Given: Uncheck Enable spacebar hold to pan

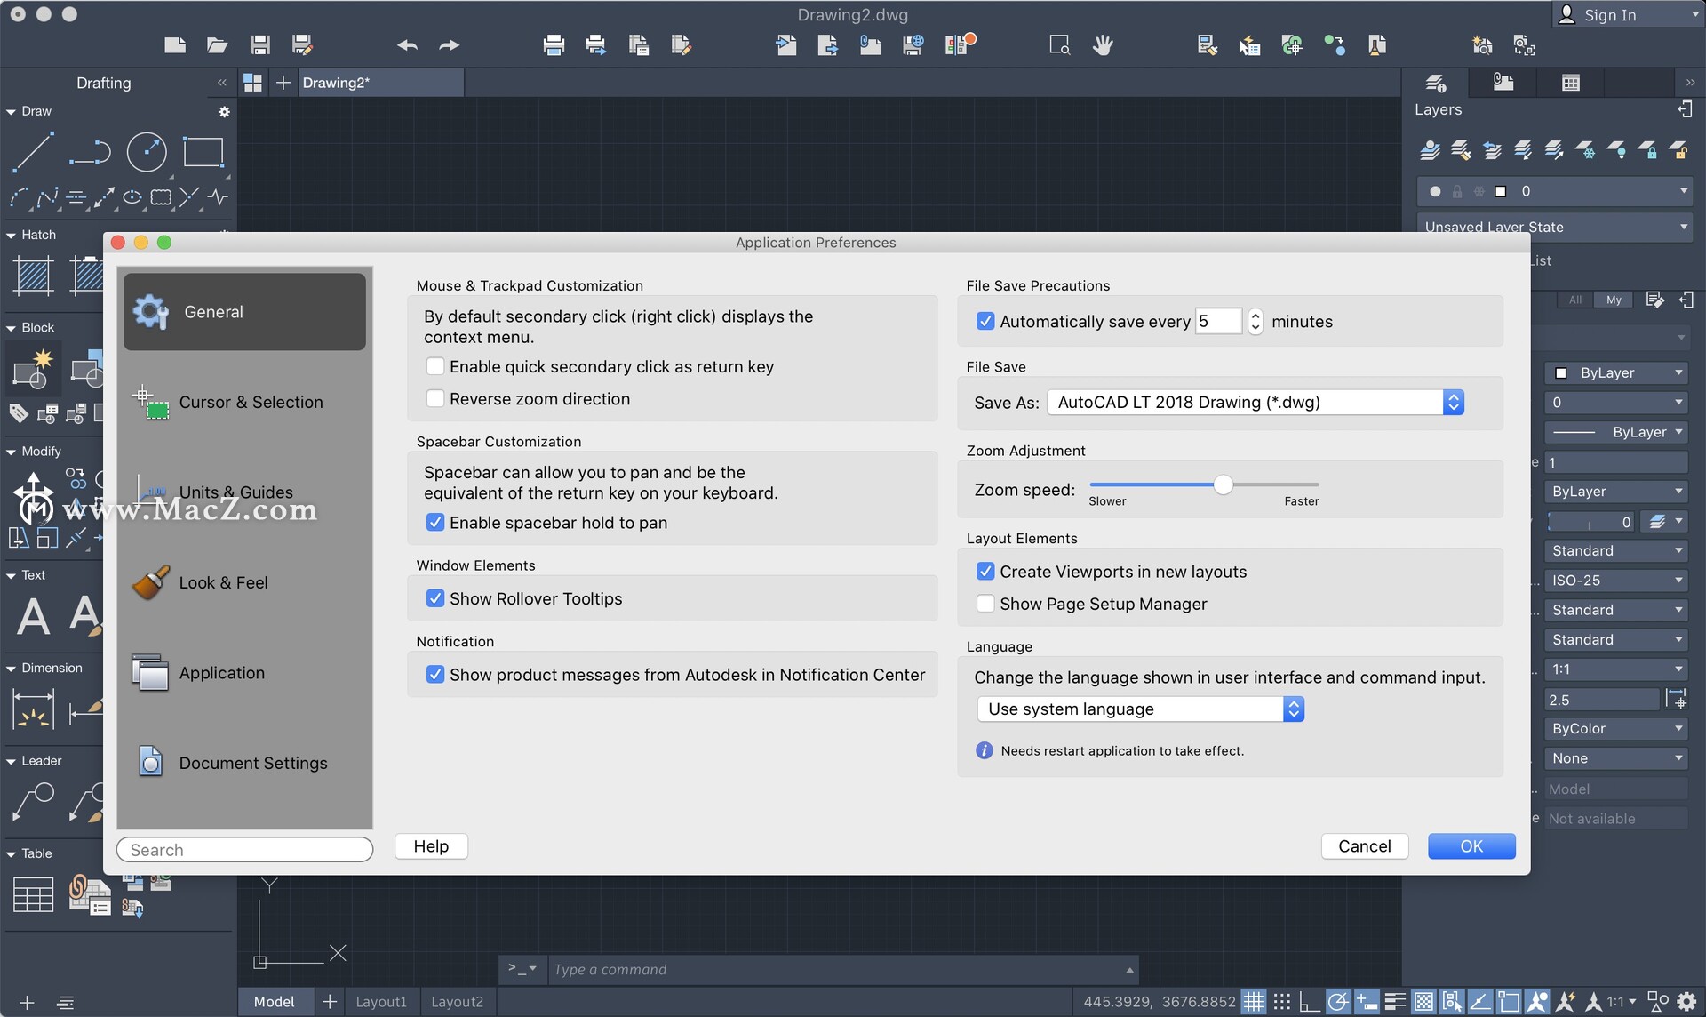Looking at the screenshot, I should (x=435, y=523).
